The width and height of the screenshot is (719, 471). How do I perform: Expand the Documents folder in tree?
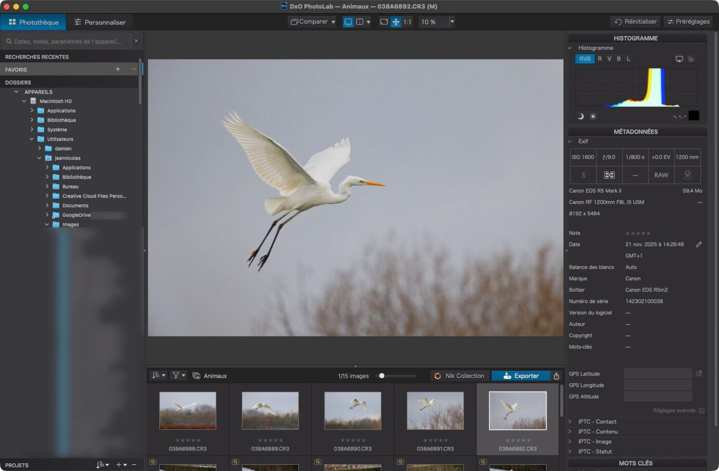(x=47, y=205)
